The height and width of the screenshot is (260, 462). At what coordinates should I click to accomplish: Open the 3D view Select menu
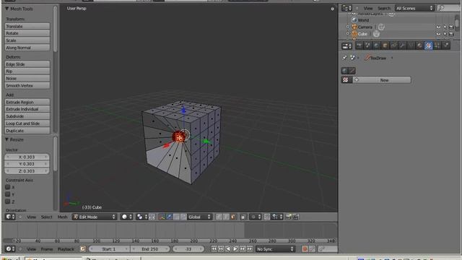tap(46, 217)
